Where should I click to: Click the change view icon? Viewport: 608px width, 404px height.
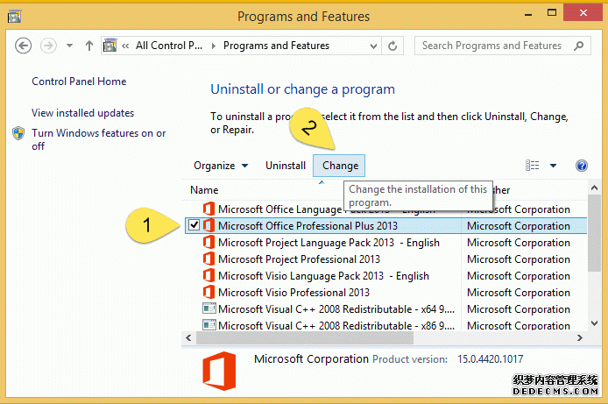point(532,166)
